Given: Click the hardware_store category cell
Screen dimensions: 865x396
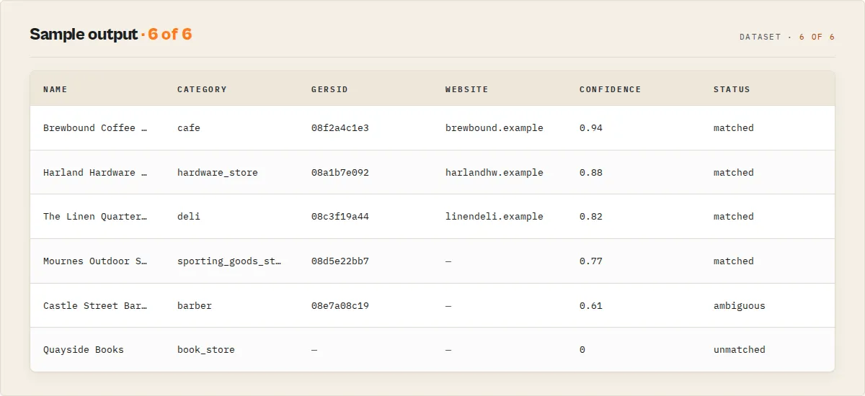Looking at the screenshot, I should (x=218, y=173).
